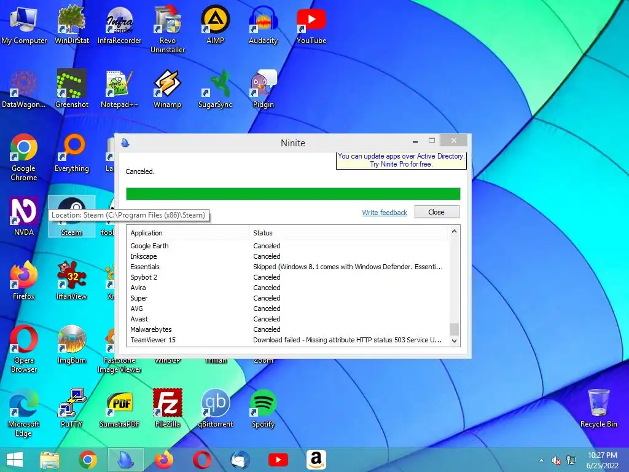Click the Download failed status text
Image resolution: width=629 pixels, height=472 pixels.
(348, 339)
